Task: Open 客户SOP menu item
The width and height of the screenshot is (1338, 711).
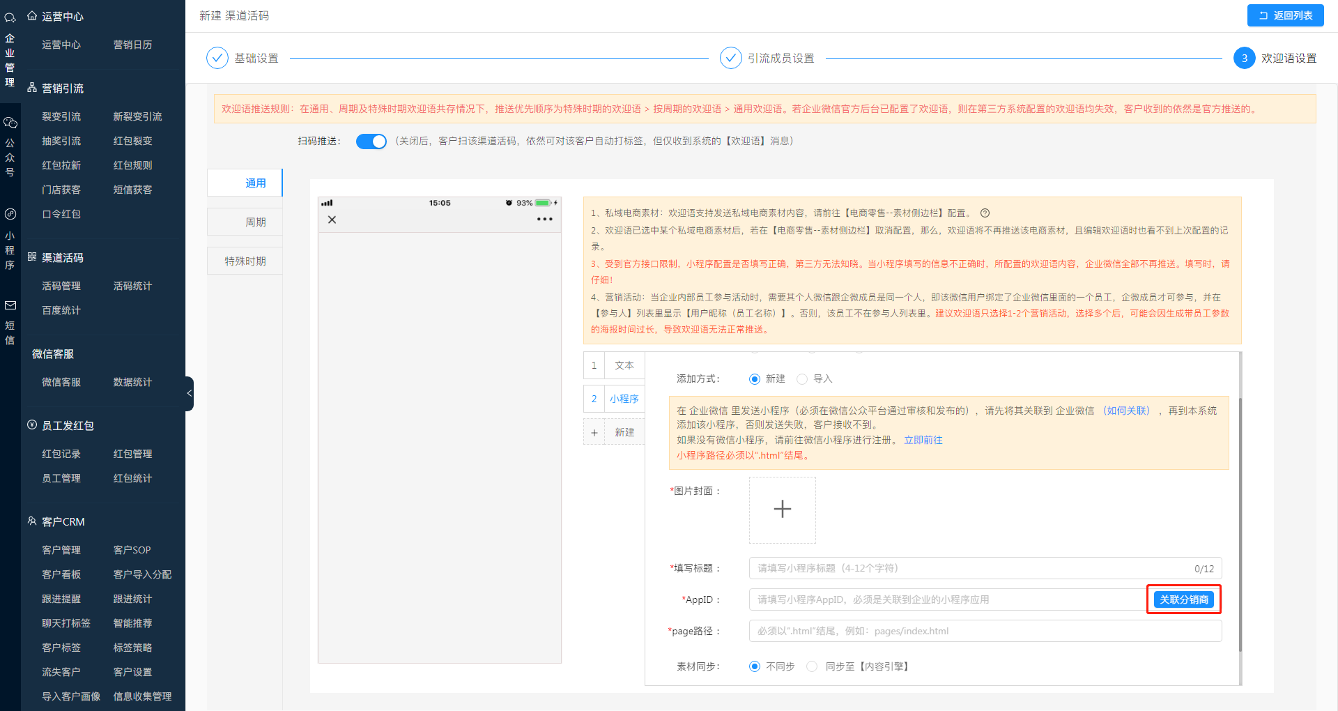Action: coord(132,550)
